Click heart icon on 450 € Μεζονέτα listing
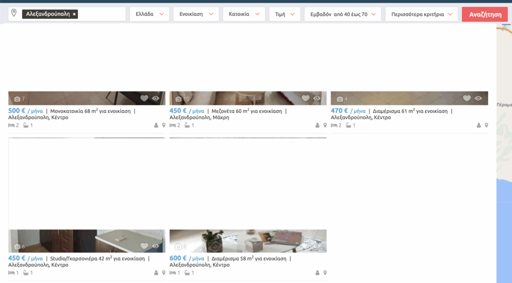This screenshot has width=512, height=283. click(x=305, y=98)
